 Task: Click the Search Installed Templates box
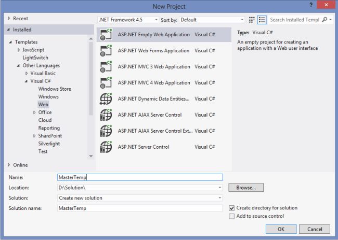pos(294,20)
